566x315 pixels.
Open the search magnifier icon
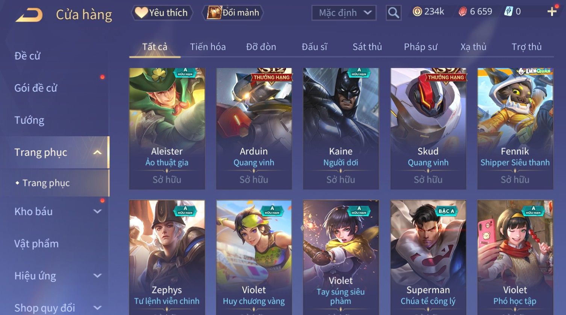pyautogui.click(x=393, y=13)
